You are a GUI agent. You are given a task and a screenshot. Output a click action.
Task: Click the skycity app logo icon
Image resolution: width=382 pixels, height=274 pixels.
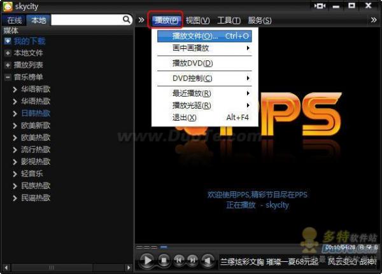point(7,6)
